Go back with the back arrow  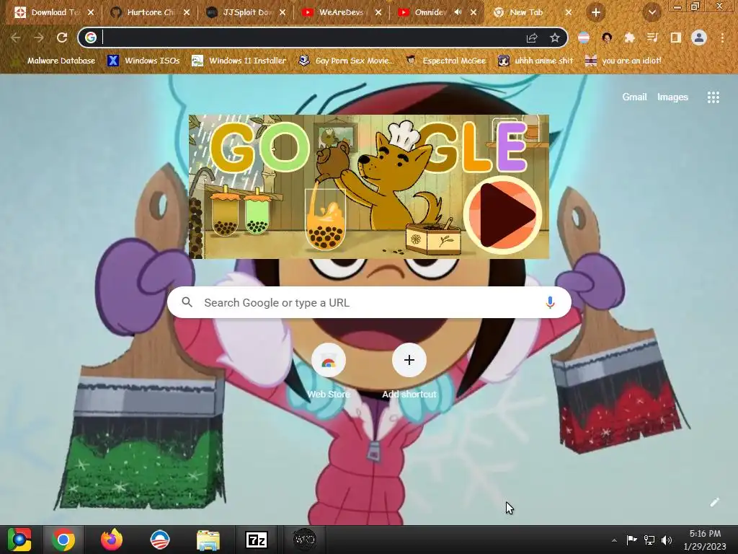pos(16,38)
